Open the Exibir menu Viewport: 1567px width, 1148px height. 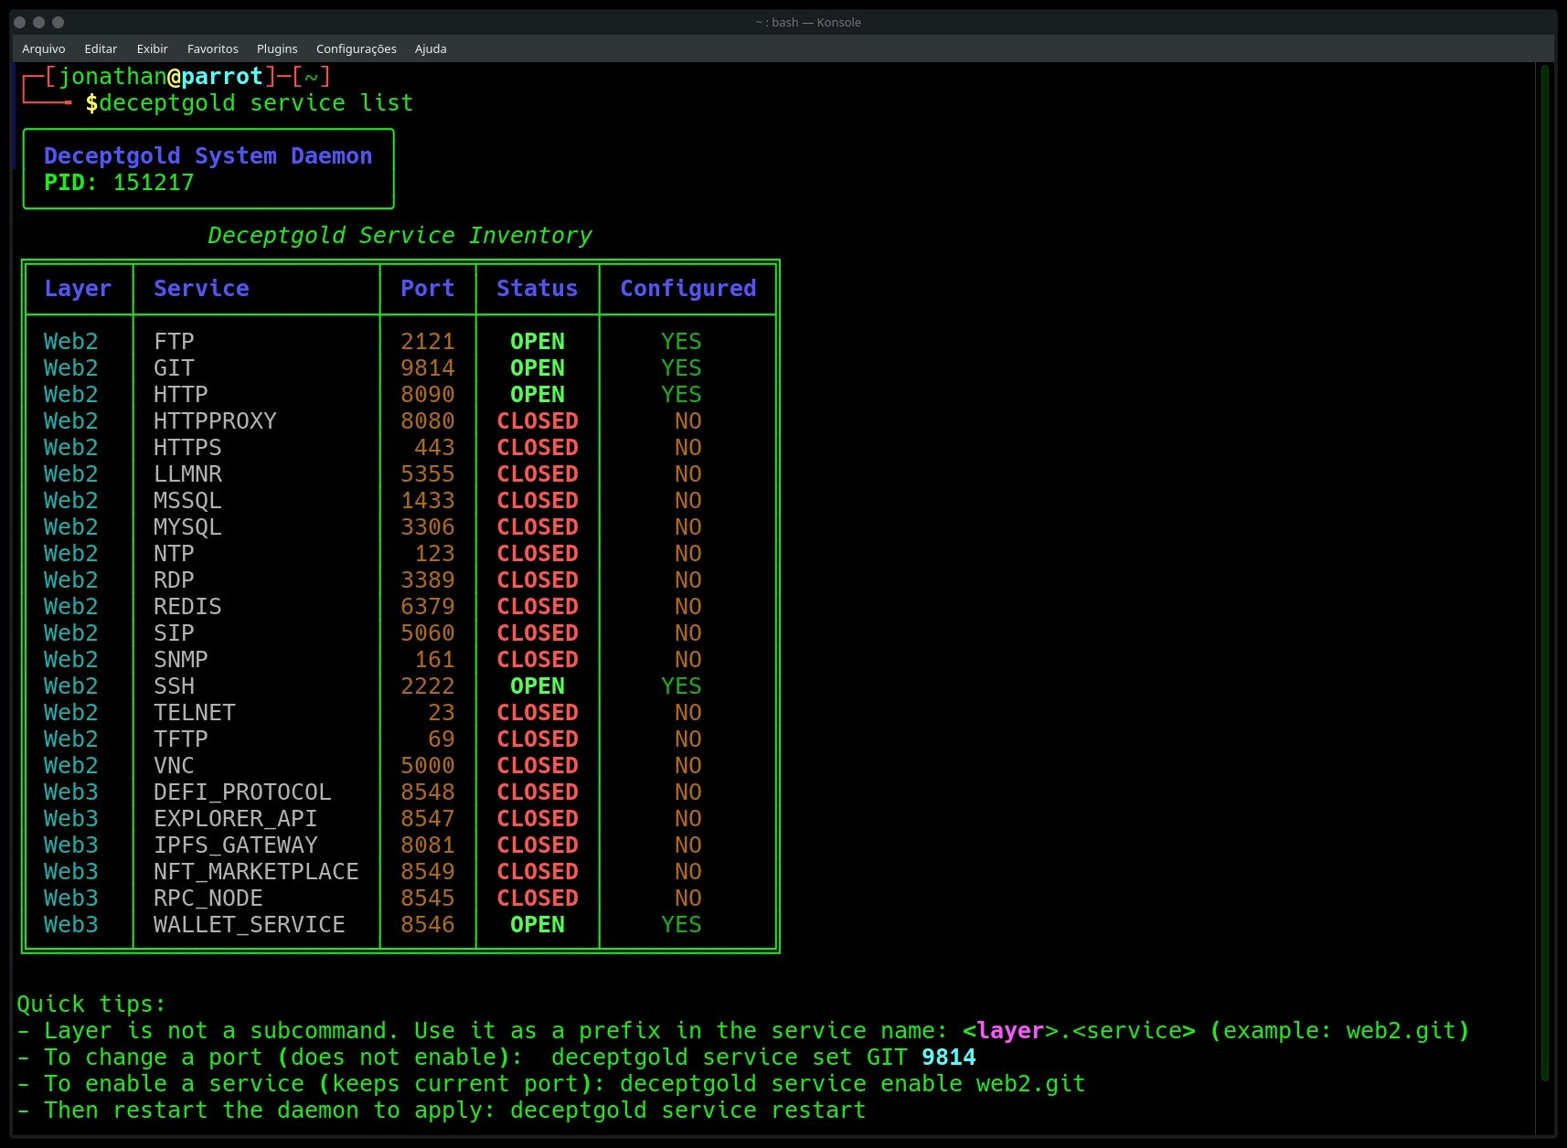152,48
